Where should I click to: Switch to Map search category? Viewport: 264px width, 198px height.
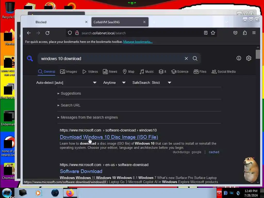(x=128, y=72)
